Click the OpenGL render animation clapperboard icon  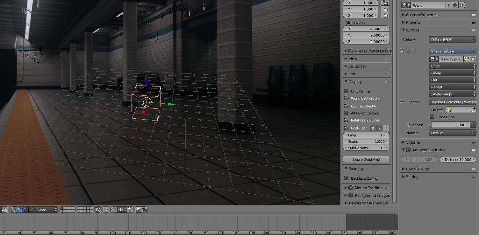tap(145, 210)
